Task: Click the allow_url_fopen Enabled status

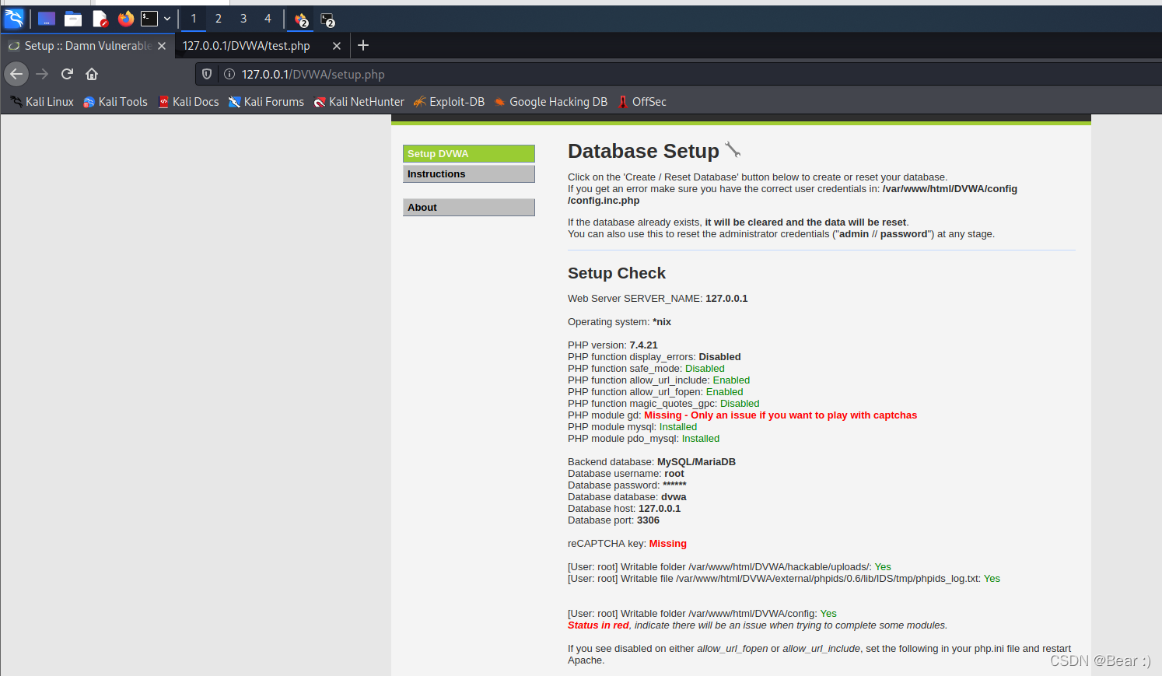Action: pos(724,392)
